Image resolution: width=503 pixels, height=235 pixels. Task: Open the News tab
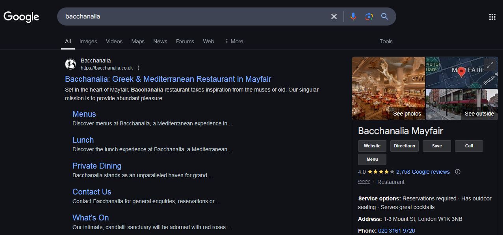pyautogui.click(x=160, y=41)
